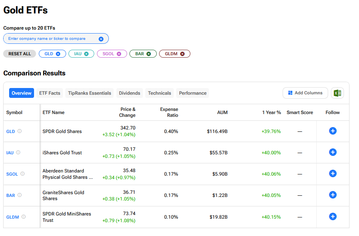Viewport: 359px width, 236px height.
Task: Click the 342.70 price value
Action: 128,128
